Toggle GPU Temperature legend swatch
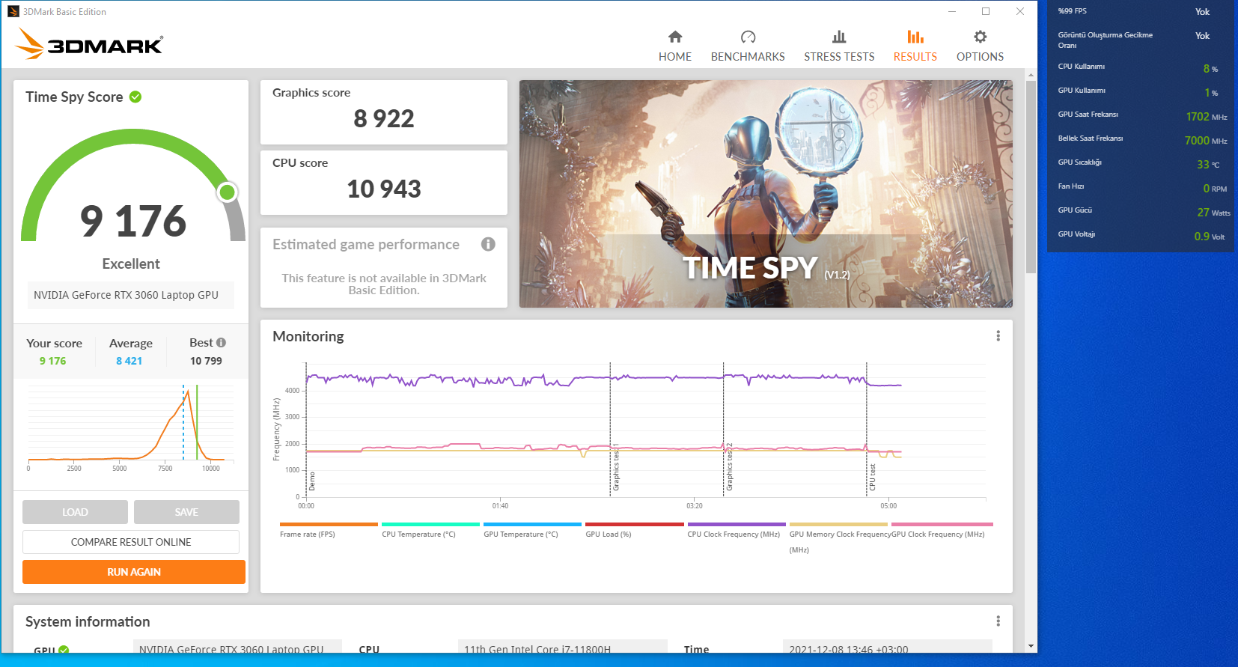This screenshot has height=667, width=1238. click(x=532, y=525)
